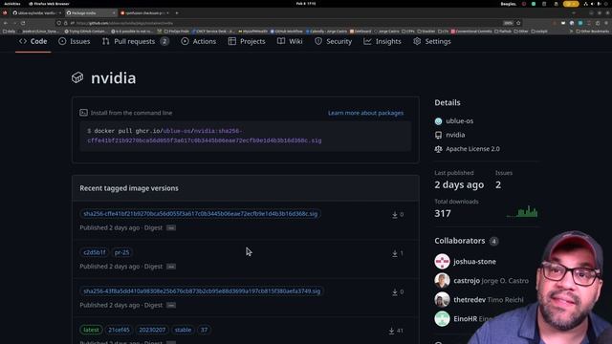Click the pull requests count badge 2
612x344 pixels.
point(164,41)
